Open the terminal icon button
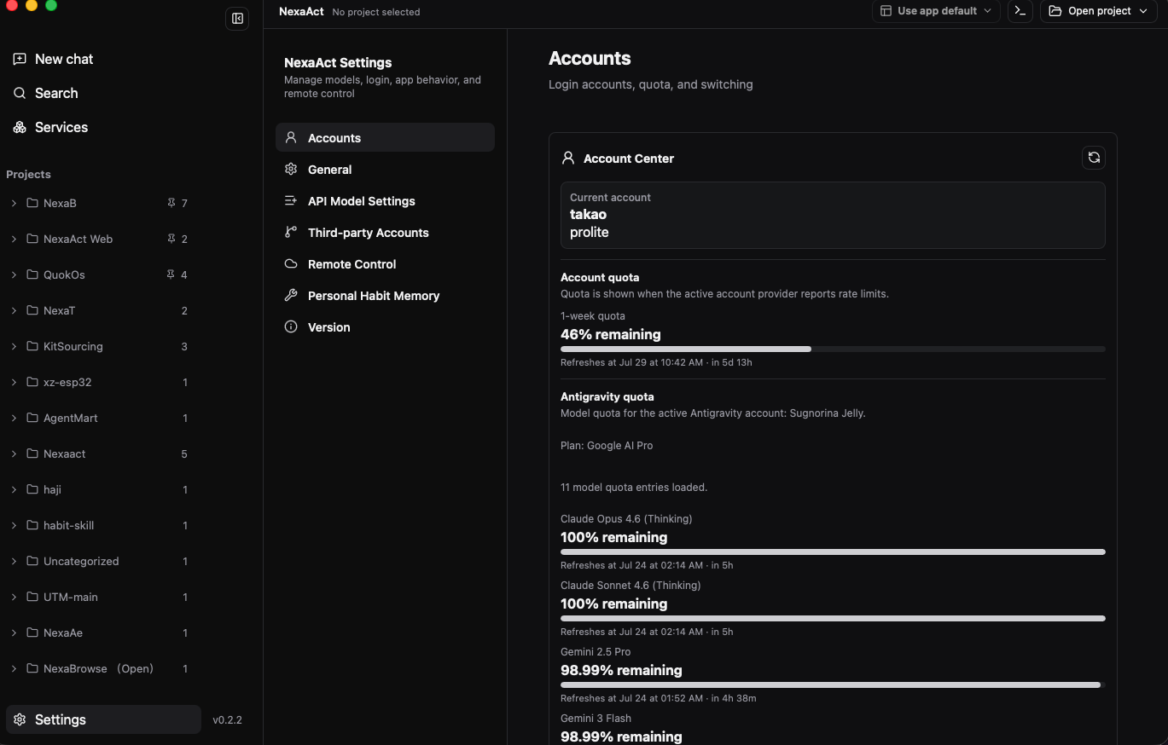Viewport: 1168px width, 745px height. pyautogui.click(x=1020, y=11)
